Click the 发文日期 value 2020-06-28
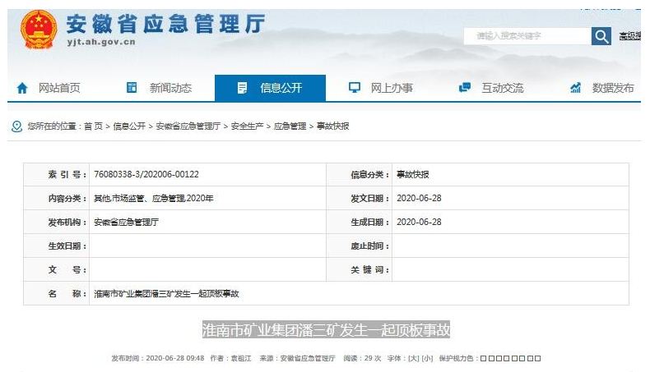This screenshot has height=372, width=650. 419,198
